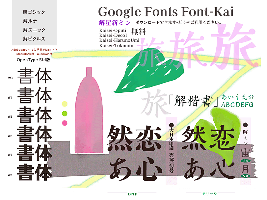Choose the 解スニック menu entry
267x200 pixels.
pos(34,30)
